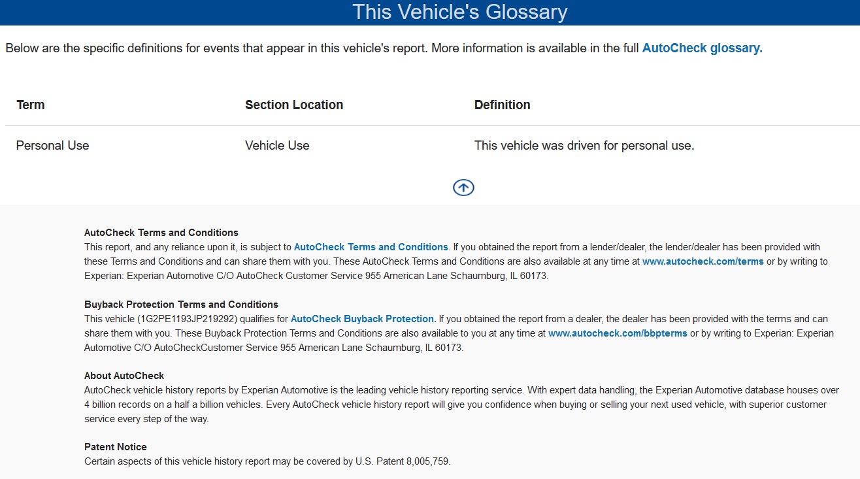Screen dimensions: 860x479
Task: Visit the www.autocheck.com/bbpterms link
Action: [618, 333]
